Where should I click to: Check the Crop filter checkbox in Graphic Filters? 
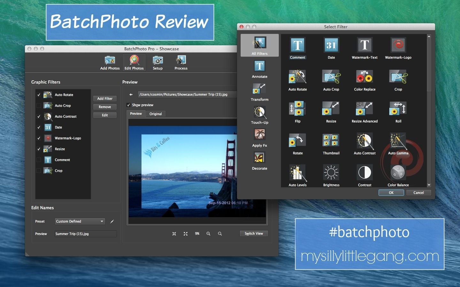pyautogui.click(x=39, y=171)
